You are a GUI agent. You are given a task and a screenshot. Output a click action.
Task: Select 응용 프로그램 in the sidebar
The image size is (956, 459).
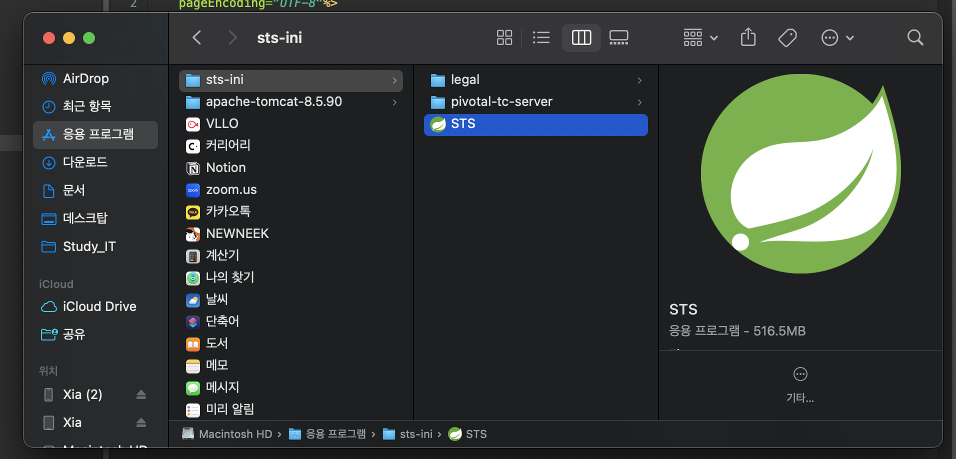(x=95, y=134)
